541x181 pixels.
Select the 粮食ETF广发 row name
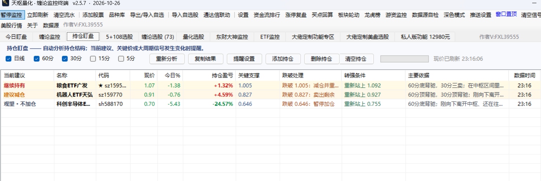(x=72, y=86)
